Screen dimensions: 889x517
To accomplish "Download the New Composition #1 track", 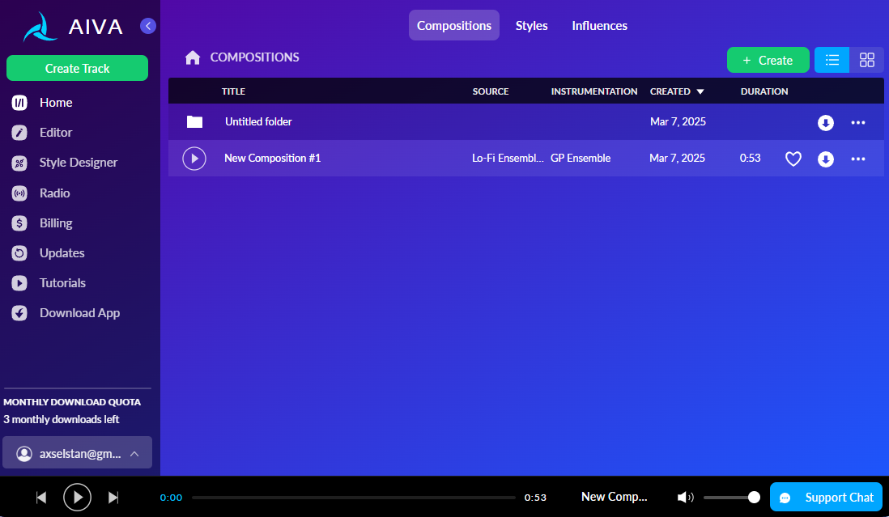I will (x=825, y=159).
